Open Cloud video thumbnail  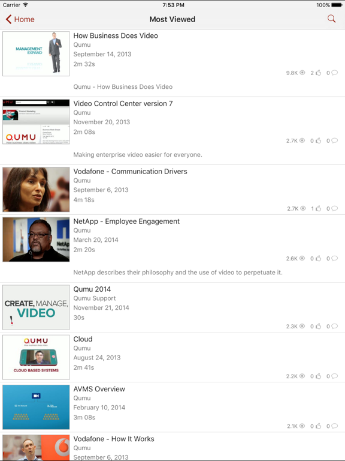pyautogui.click(x=36, y=357)
